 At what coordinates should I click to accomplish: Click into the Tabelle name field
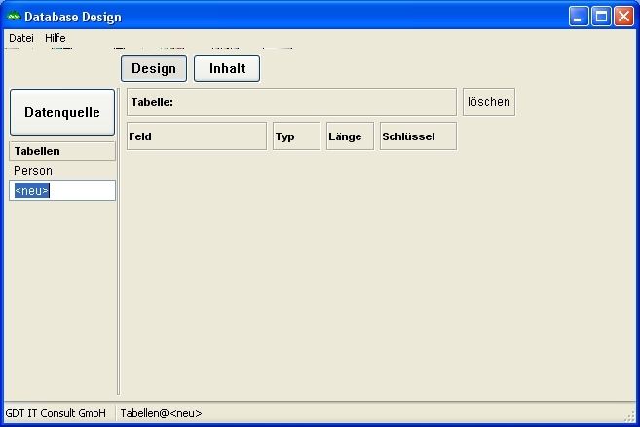pos(312,102)
